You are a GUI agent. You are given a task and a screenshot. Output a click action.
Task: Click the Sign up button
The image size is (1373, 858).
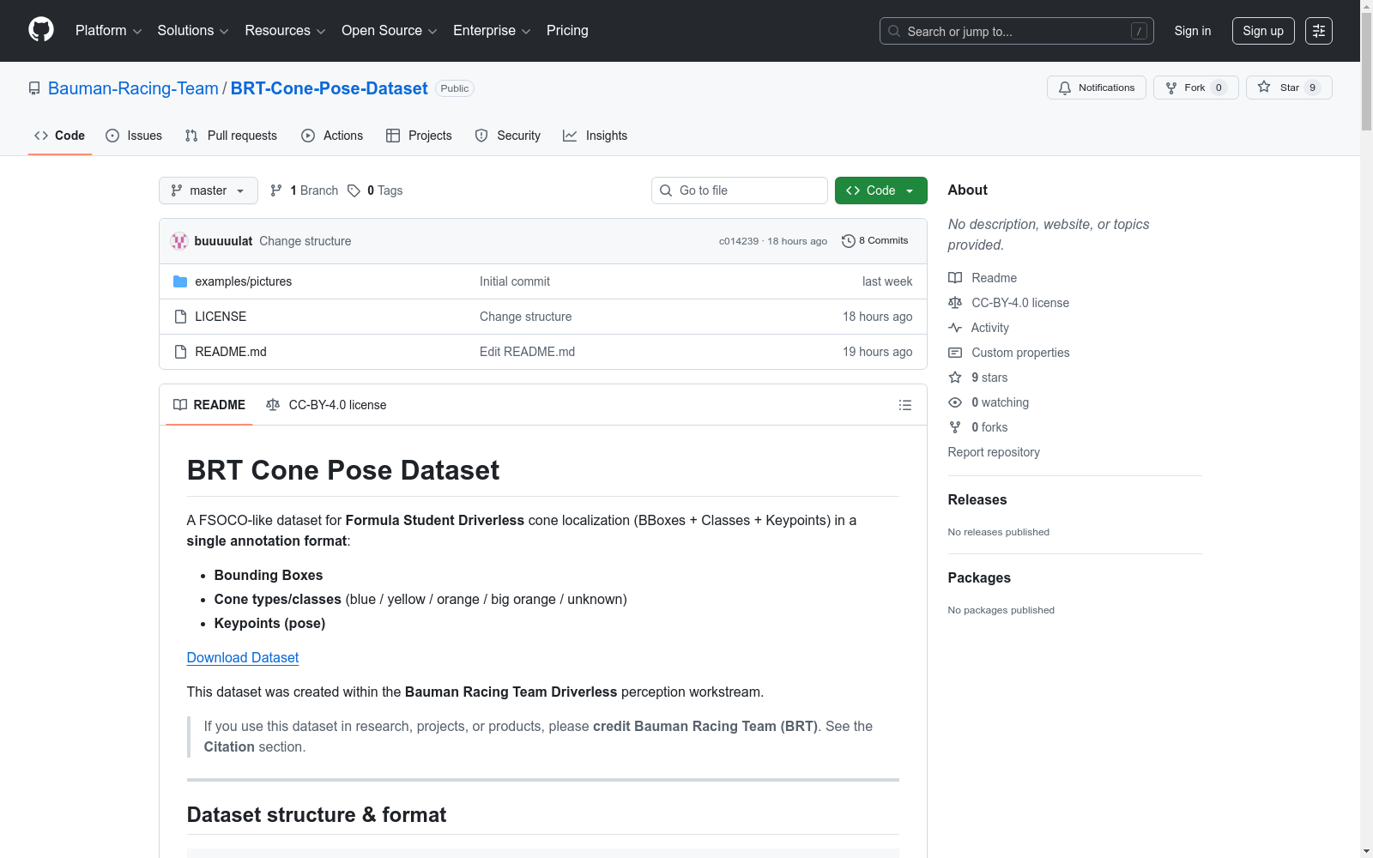pos(1263,31)
